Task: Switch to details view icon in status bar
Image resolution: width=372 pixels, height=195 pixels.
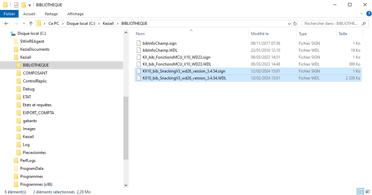Action: (x=360, y=192)
